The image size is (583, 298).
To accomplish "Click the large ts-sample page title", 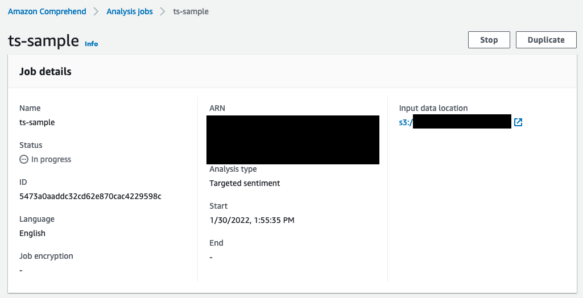I will [43, 41].
